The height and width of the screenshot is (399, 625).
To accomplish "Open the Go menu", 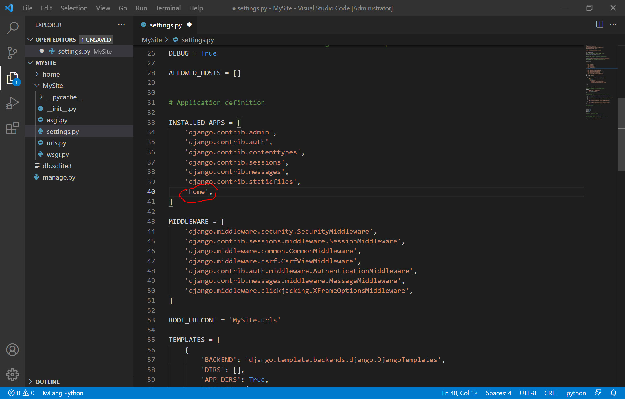I will [123, 8].
